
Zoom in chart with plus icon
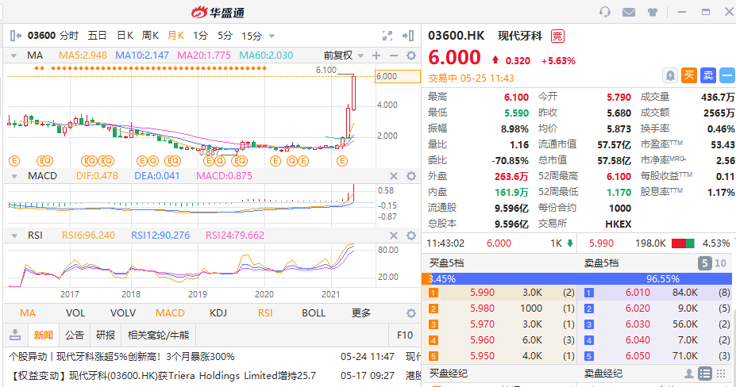(376, 56)
